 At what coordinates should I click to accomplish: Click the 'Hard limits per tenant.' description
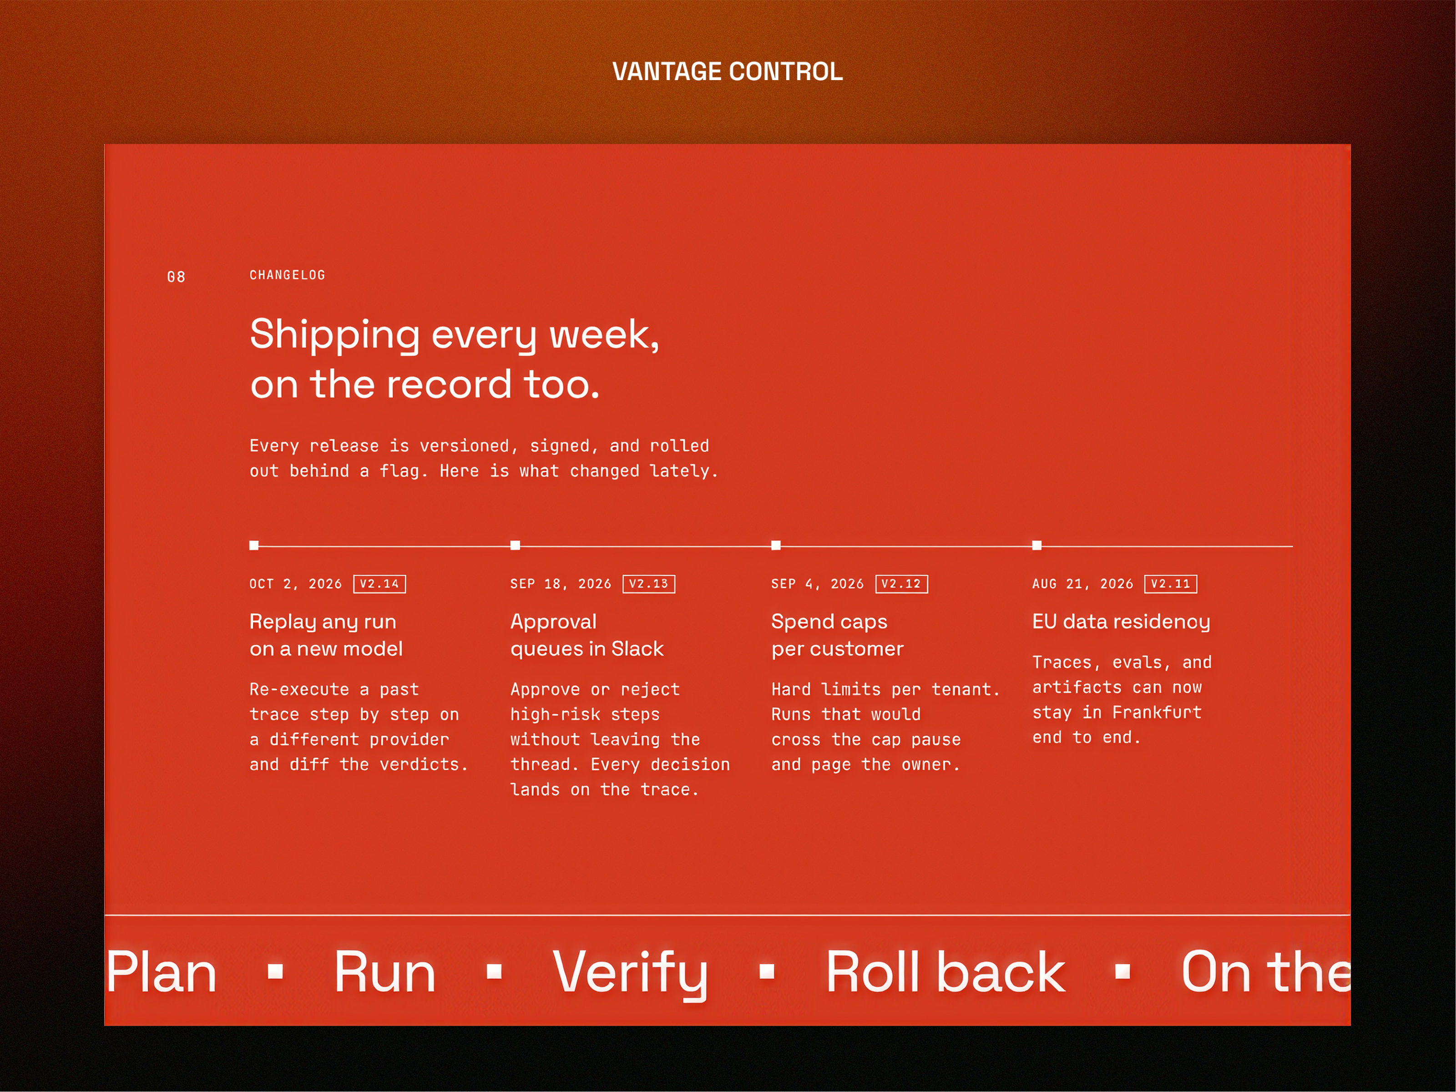(x=886, y=727)
